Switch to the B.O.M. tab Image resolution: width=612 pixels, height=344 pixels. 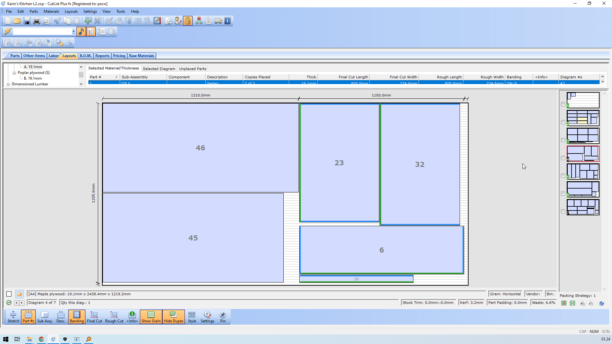click(85, 56)
